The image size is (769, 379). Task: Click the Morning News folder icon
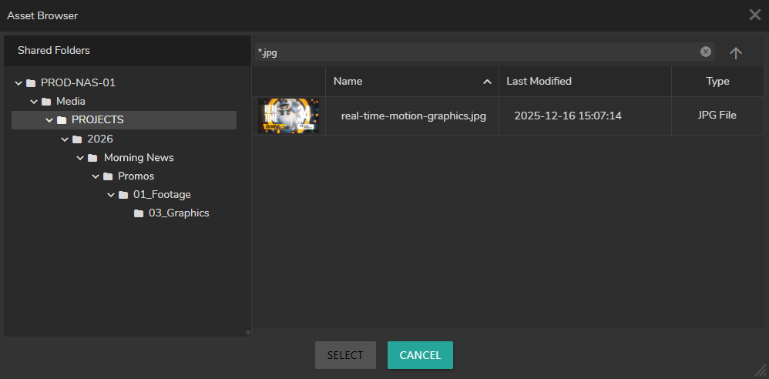(92, 157)
